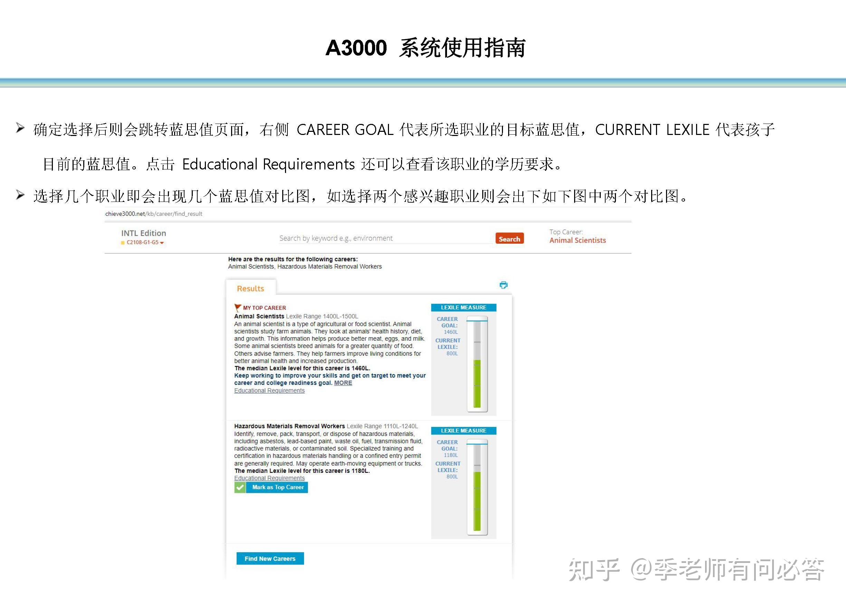
Task: Toggle Mark as Top Career for Hazardous Materials Removal Workers
Action: click(x=278, y=487)
